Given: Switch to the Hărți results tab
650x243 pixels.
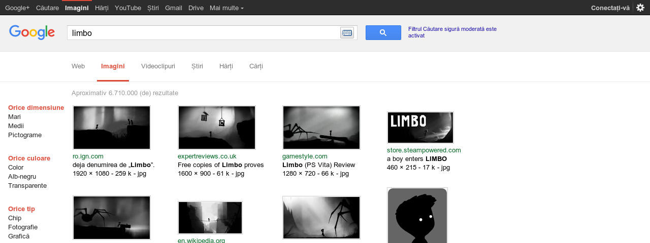Looking at the screenshot, I should pos(226,66).
